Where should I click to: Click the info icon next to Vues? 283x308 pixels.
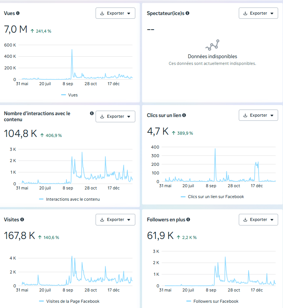click(18, 13)
